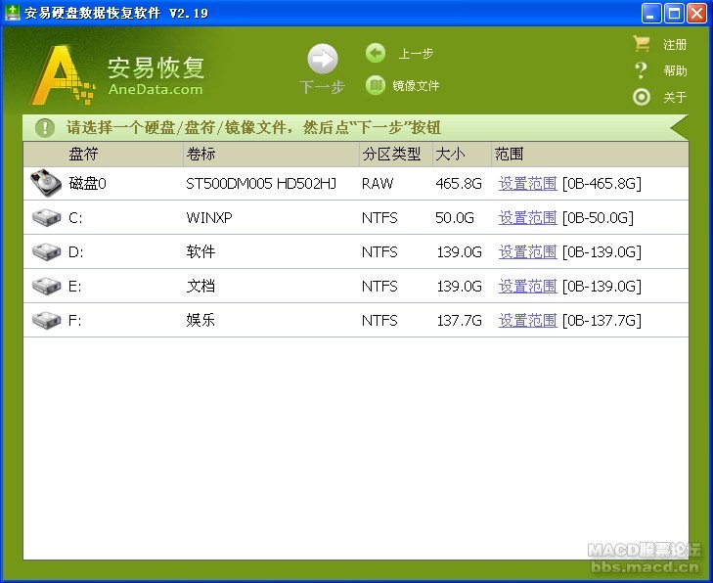Click 设置范围 link for 磁盘0
The height and width of the screenshot is (583, 713).
pos(527,184)
